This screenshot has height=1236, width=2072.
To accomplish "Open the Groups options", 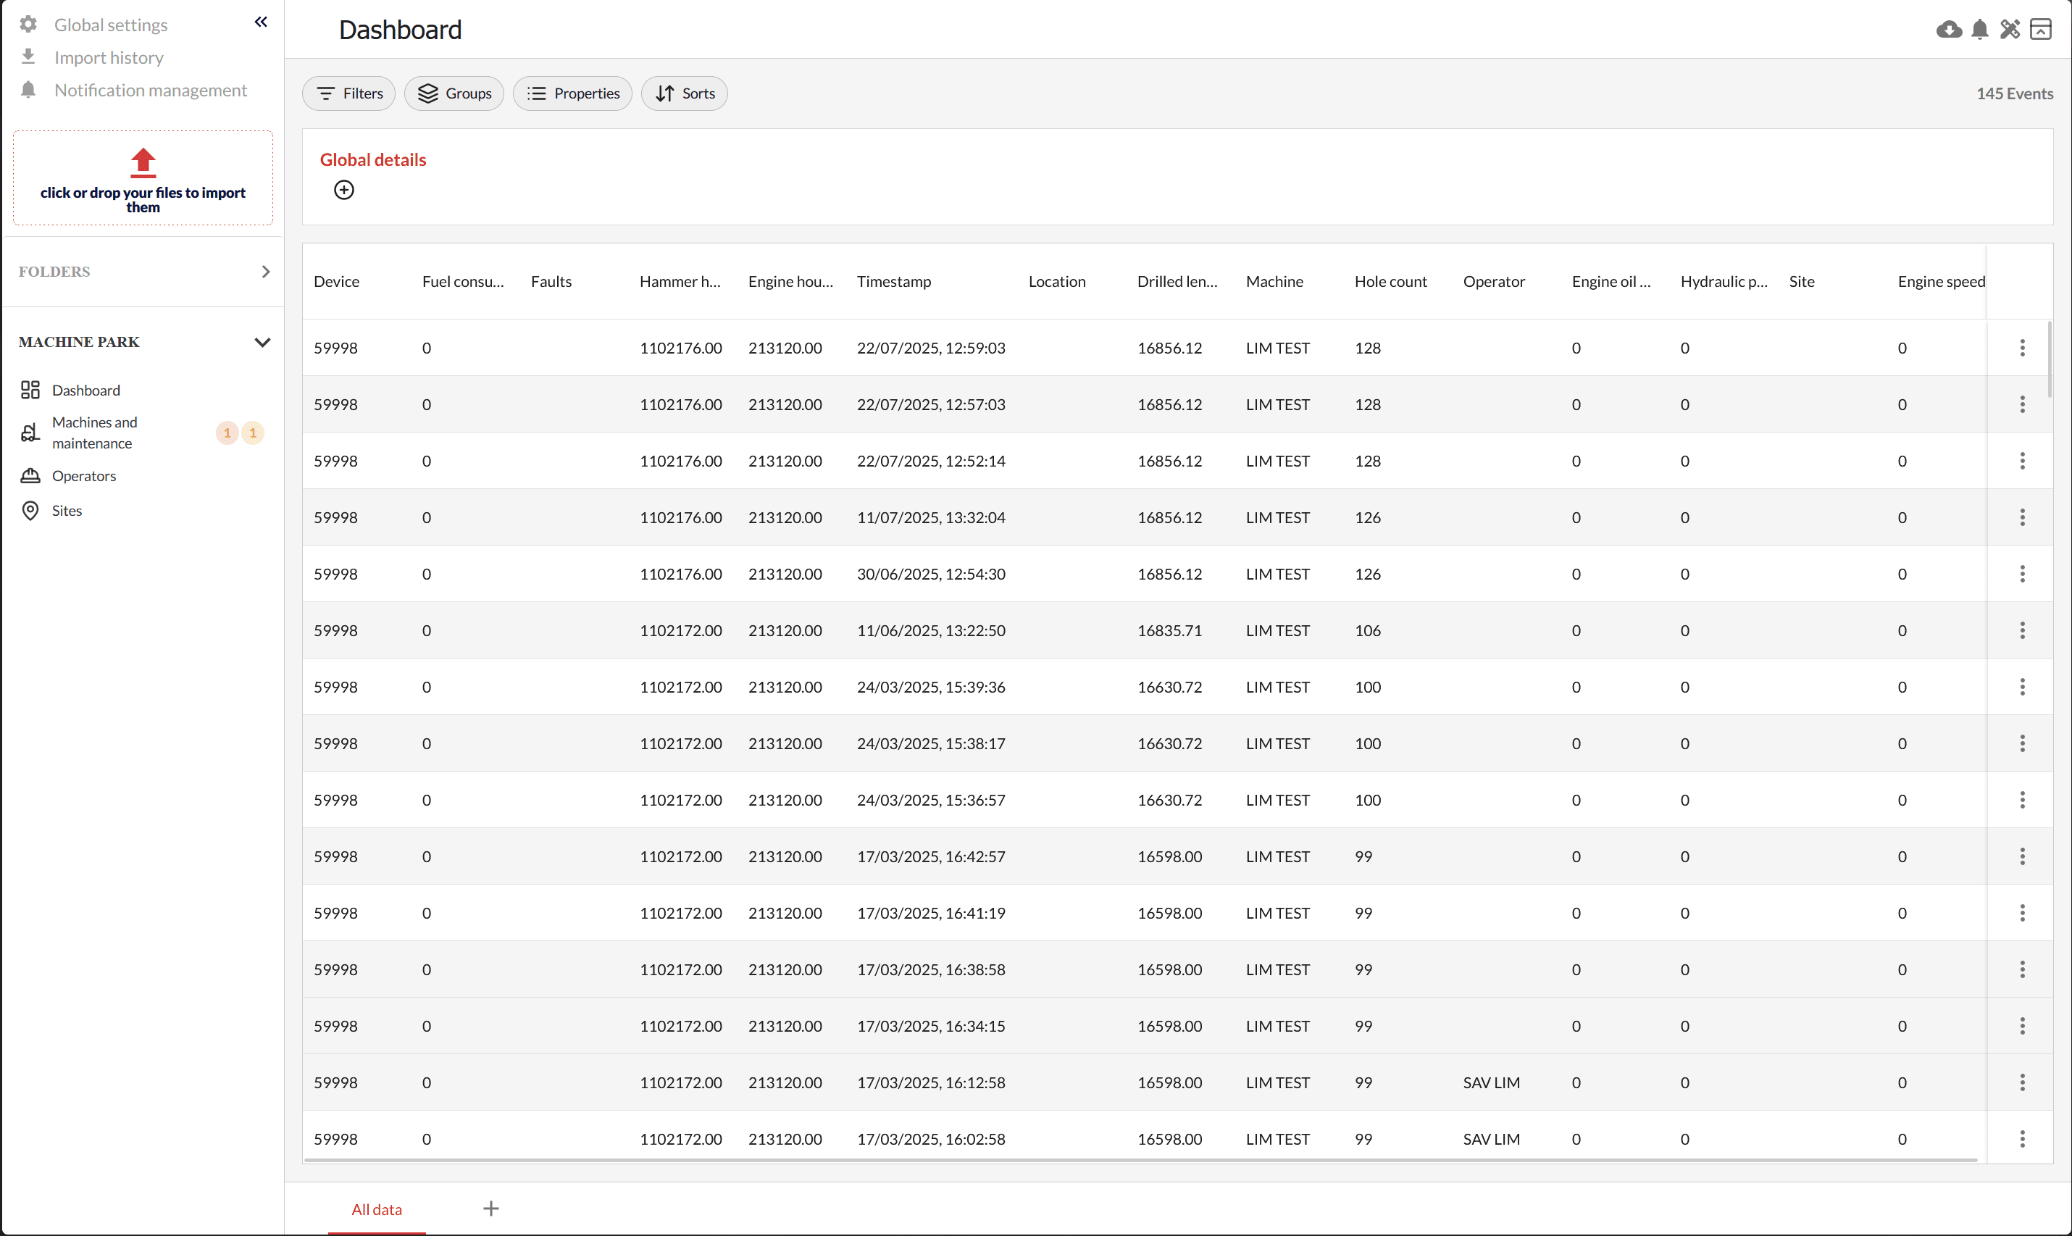I will pos(454,93).
